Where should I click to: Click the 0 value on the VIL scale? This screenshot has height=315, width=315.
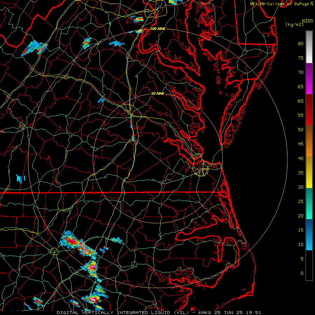coord(302,273)
